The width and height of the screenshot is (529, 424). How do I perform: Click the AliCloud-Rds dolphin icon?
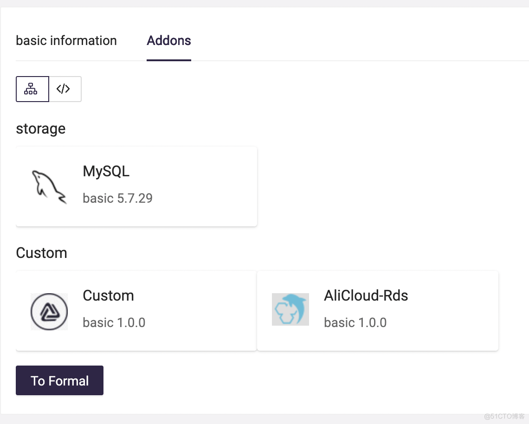pyautogui.click(x=290, y=309)
